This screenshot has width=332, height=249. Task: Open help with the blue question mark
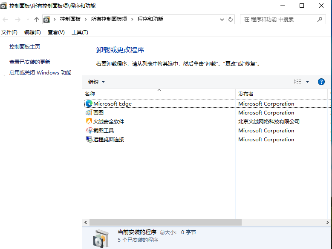(321, 82)
